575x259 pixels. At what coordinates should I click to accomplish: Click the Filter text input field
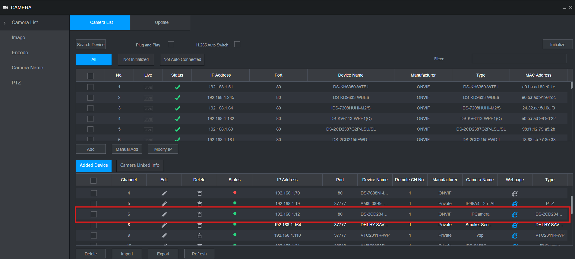[519, 58]
